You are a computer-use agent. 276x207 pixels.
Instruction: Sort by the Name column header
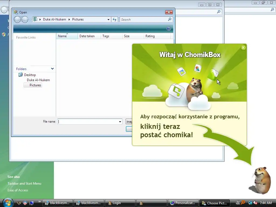point(67,36)
